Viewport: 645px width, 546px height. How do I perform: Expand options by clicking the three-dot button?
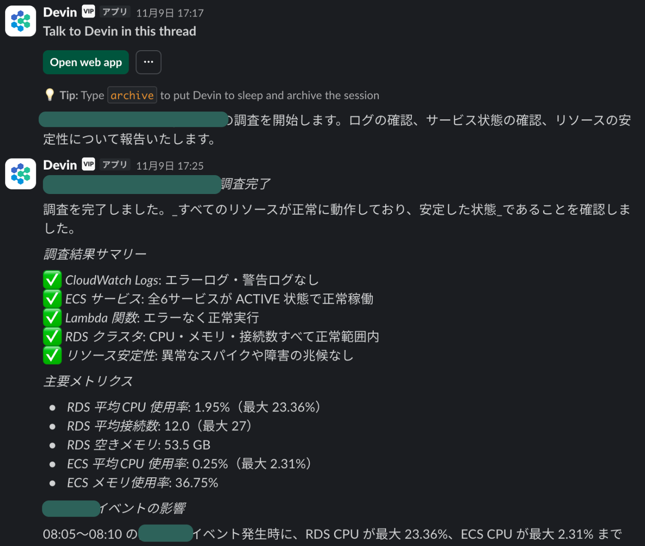point(148,62)
